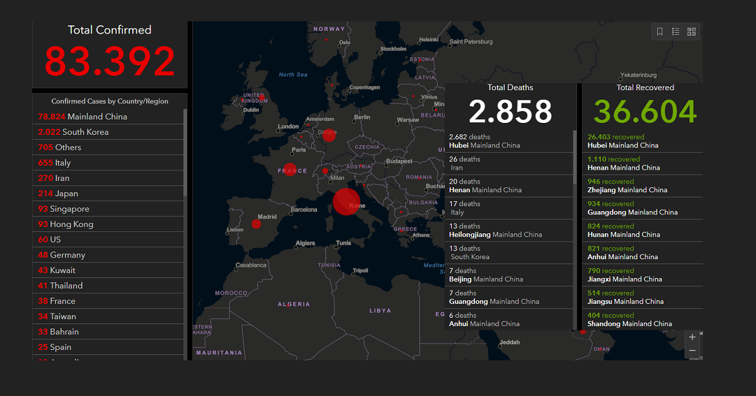Screen dimensions: 756x396
Task: Zoom out with the minus button
Action: pyautogui.click(x=692, y=351)
